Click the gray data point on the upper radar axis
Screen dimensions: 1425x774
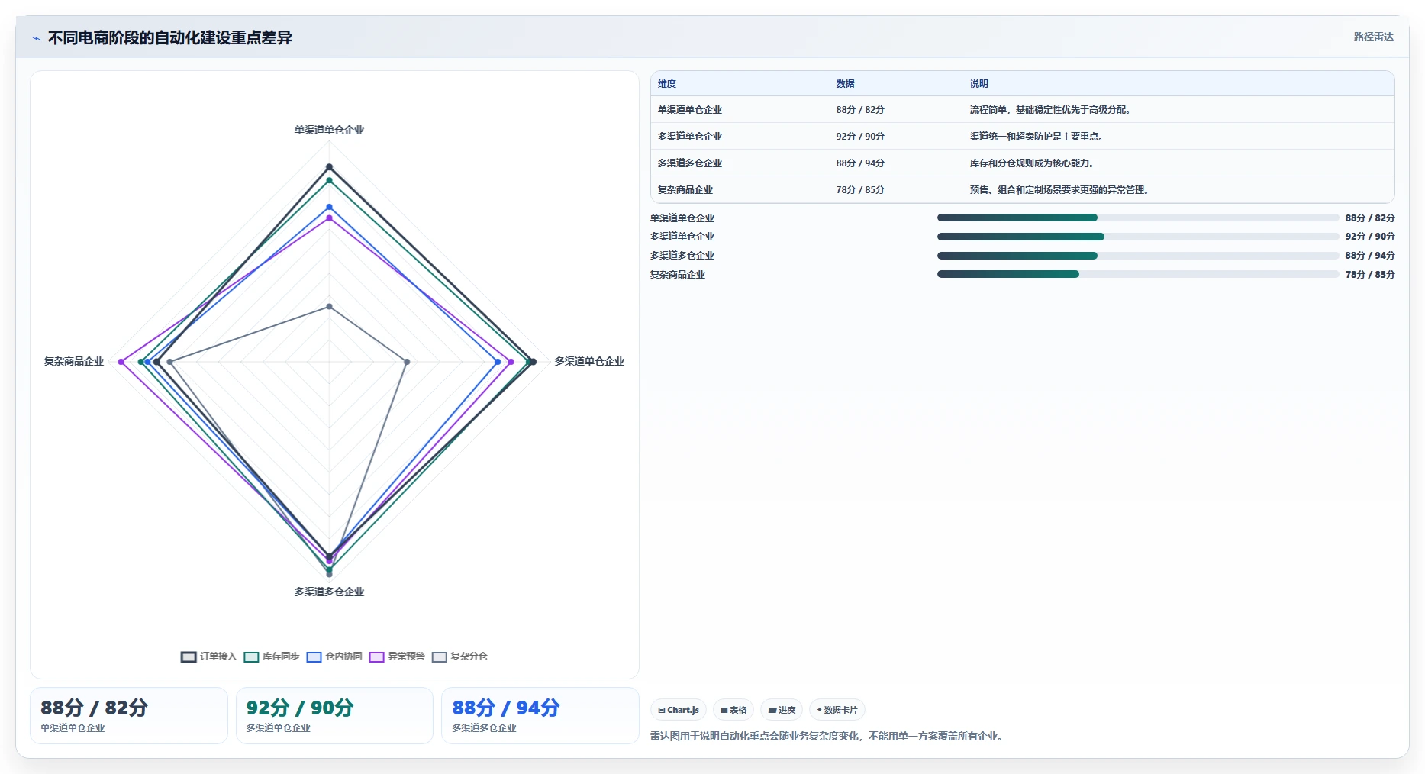pos(330,306)
